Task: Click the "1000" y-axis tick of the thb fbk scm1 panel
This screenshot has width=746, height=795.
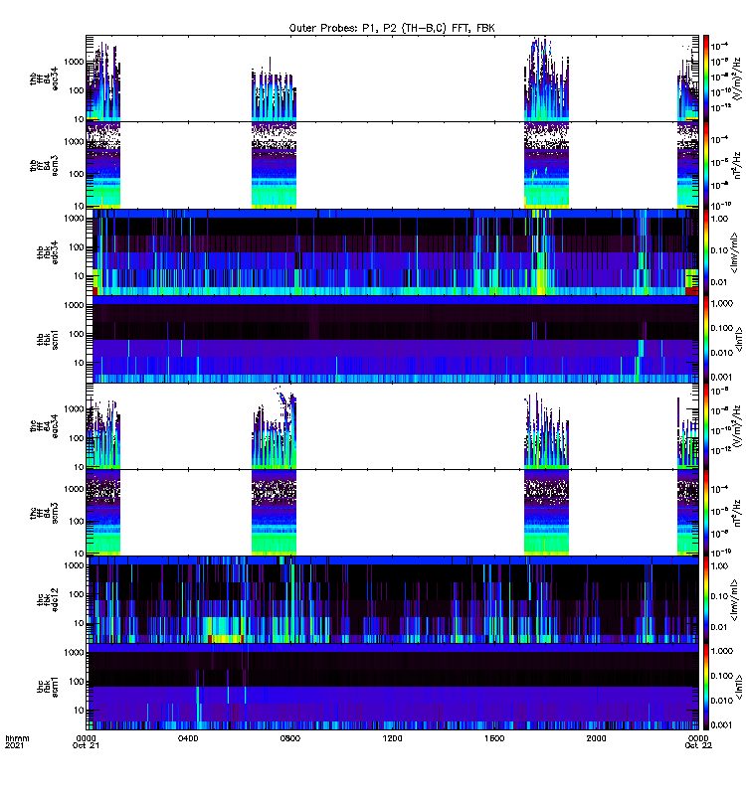Action: click(x=74, y=305)
